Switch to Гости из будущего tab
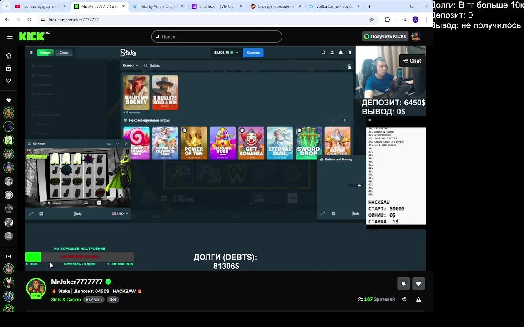 point(41,6)
